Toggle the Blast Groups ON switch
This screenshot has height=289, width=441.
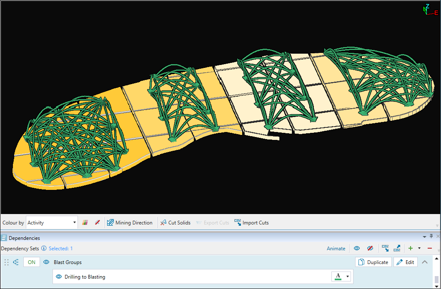[32, 262]
